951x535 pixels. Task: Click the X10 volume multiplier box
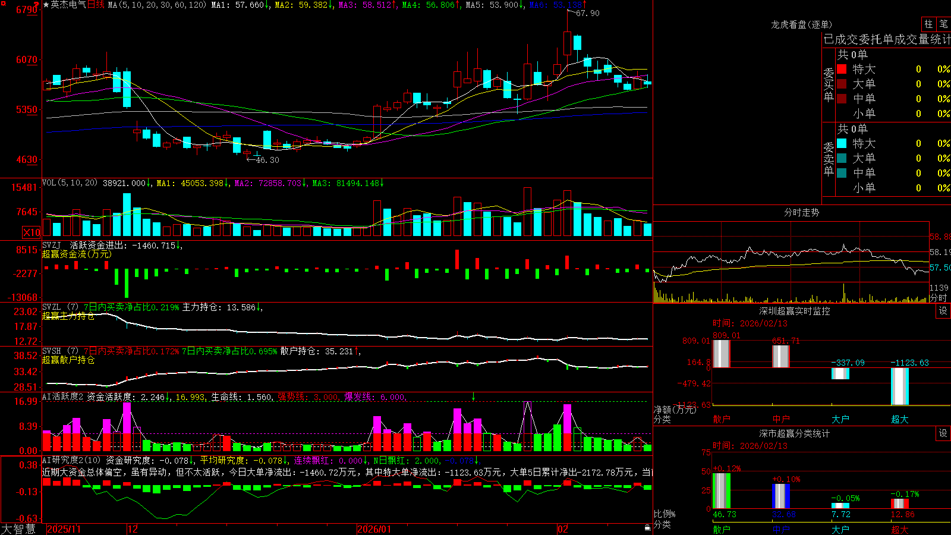click(x=32, y=232)
